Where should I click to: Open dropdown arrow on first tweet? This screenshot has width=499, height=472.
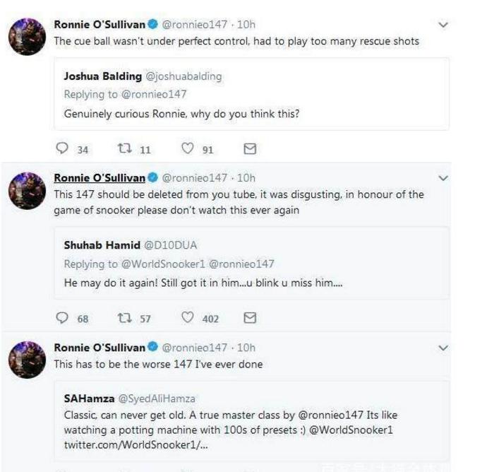click(x=443, y=25)
